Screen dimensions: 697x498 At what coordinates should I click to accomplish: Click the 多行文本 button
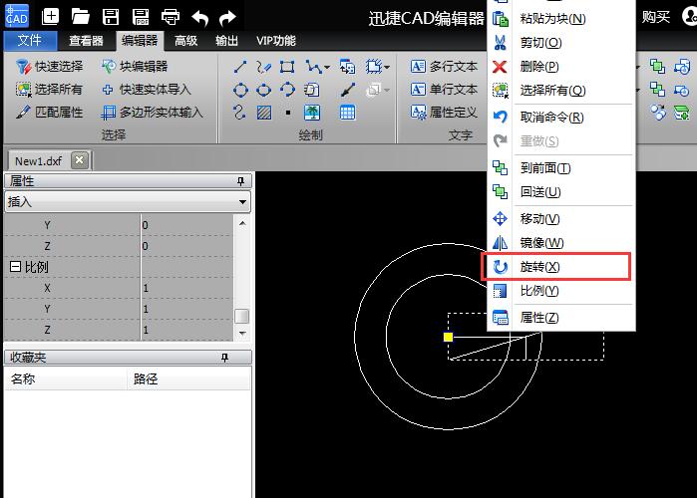[444, 67]
